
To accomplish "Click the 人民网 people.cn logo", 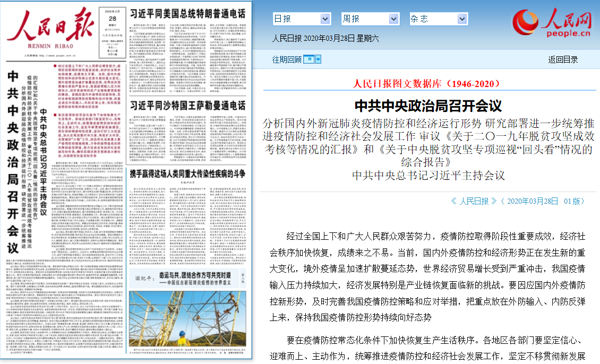I will click(x=552, y=23).
